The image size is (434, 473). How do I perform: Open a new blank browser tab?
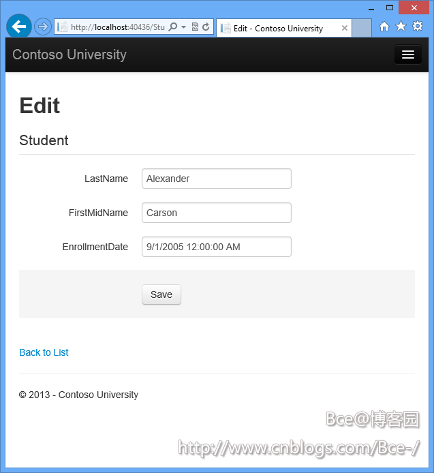(x=362, y=28)
